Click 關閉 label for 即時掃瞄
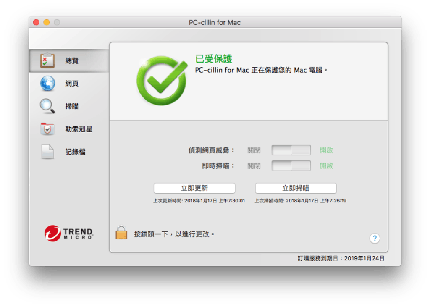This screenshot has height=307, width=430. [x=254, y=166]
